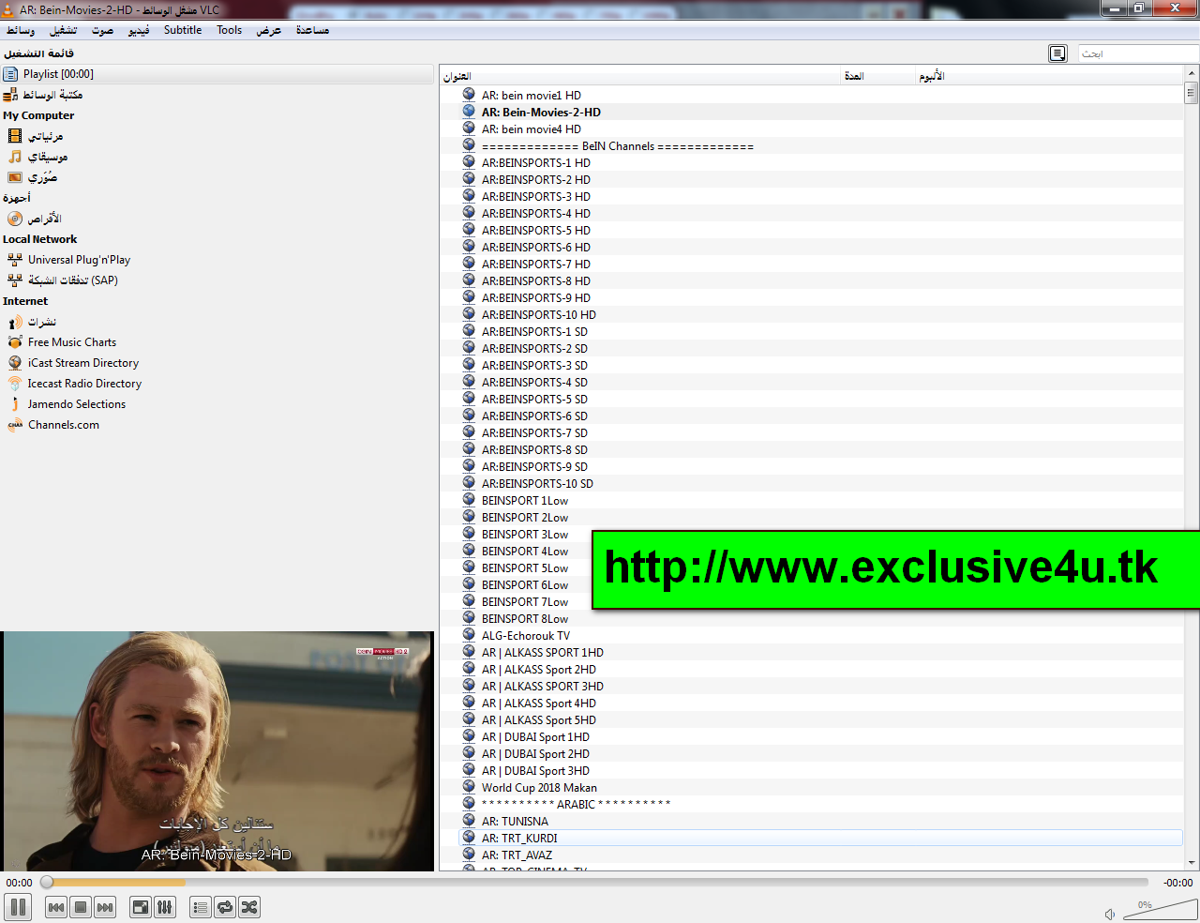
Task: Change playlist view mode with the list icon
Action: (x=200, y=907)
